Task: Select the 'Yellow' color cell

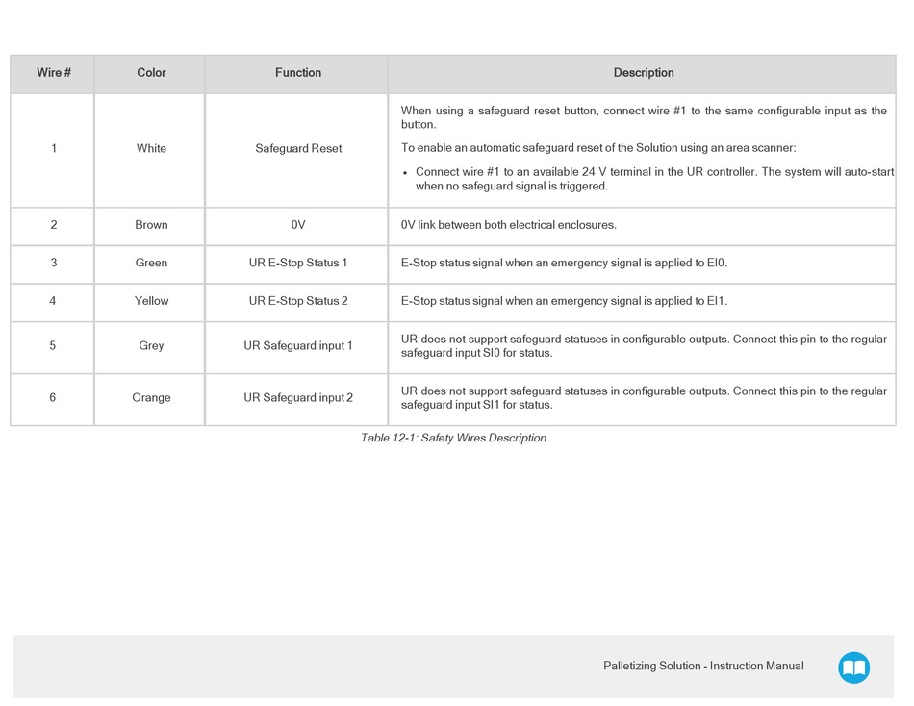Action: pyautogui.click(x=151, y=301)
